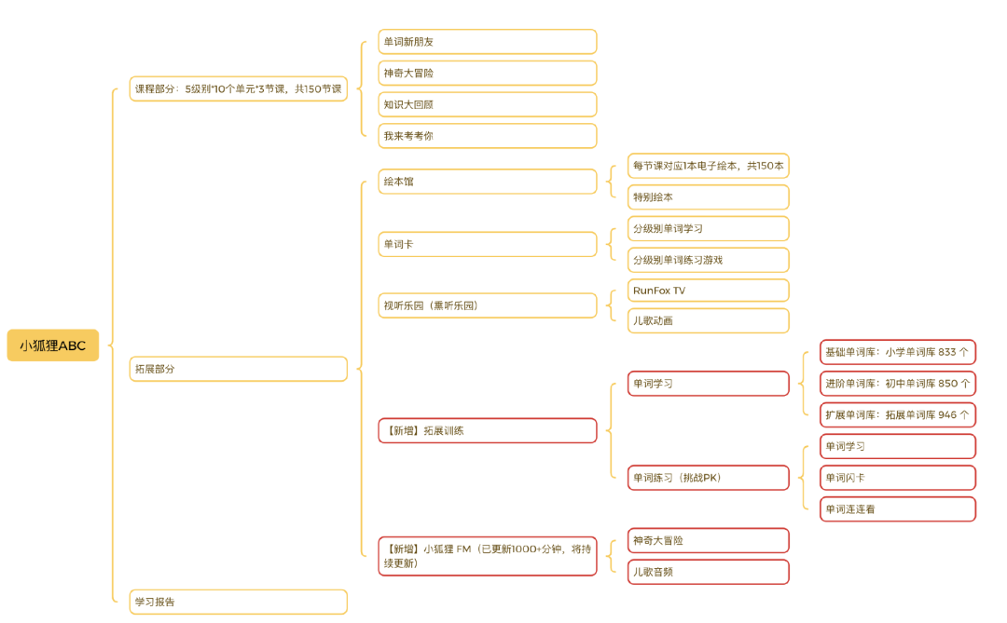Click the 学习报告 node
Screen dimensions: 1007x623
pos(238,602)
